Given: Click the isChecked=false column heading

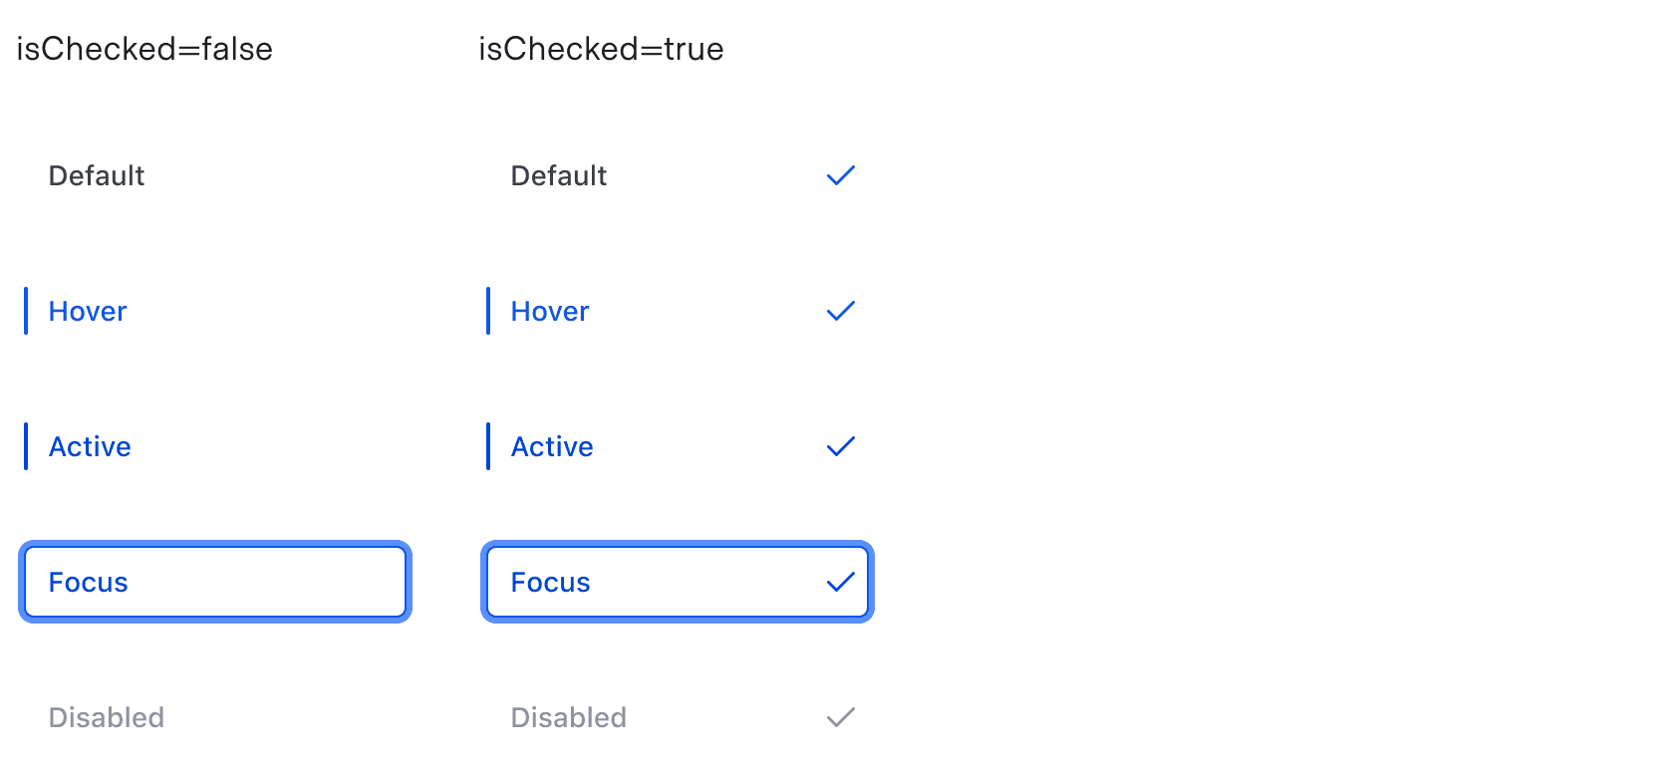Looking at the screenshot, I should (144, 49).
